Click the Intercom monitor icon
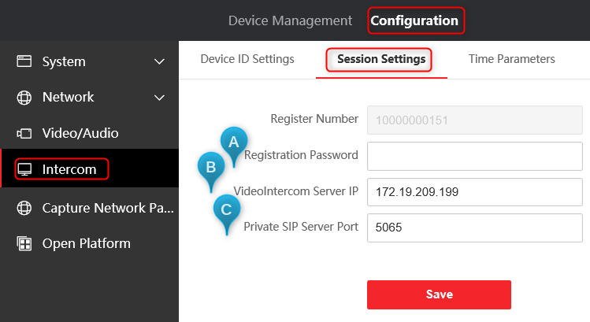The width and height of the screenshot is (590, 322). [x=25, y=169]
